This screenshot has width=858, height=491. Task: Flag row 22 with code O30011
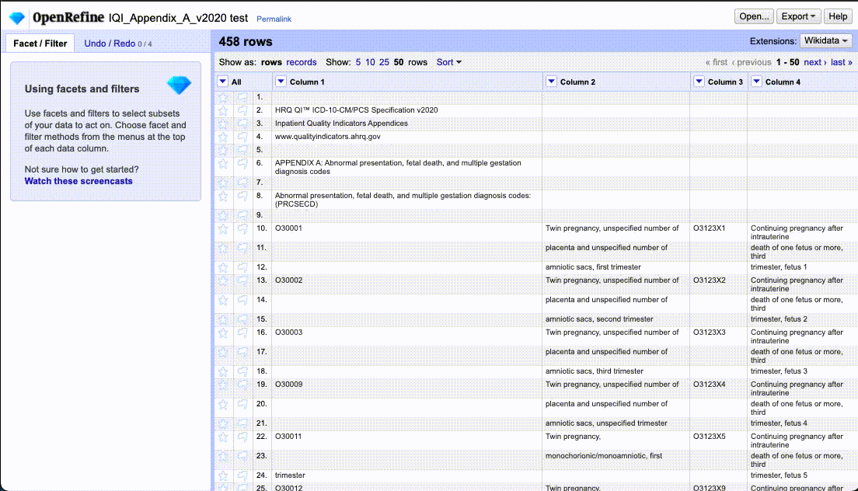click(x=242, y=437)
